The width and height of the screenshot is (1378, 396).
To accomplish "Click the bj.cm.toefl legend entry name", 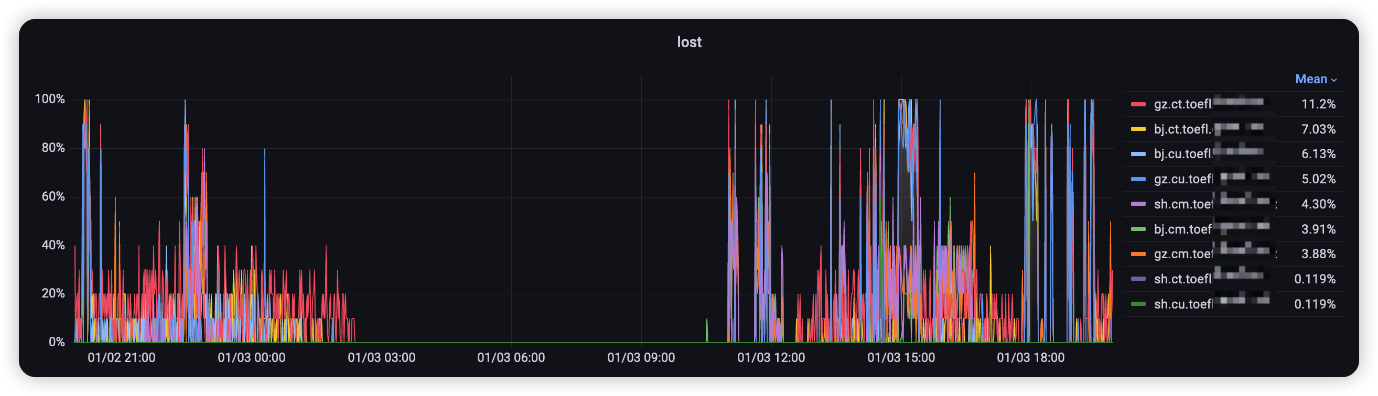I will coord(1182,229).
